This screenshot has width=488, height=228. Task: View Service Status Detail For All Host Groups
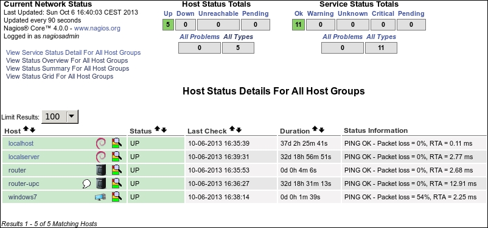pyautogui.click(x=73, y=52)
